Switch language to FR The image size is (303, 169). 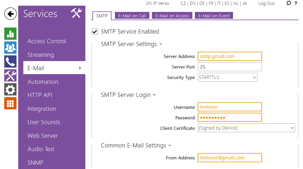(211, 3)
